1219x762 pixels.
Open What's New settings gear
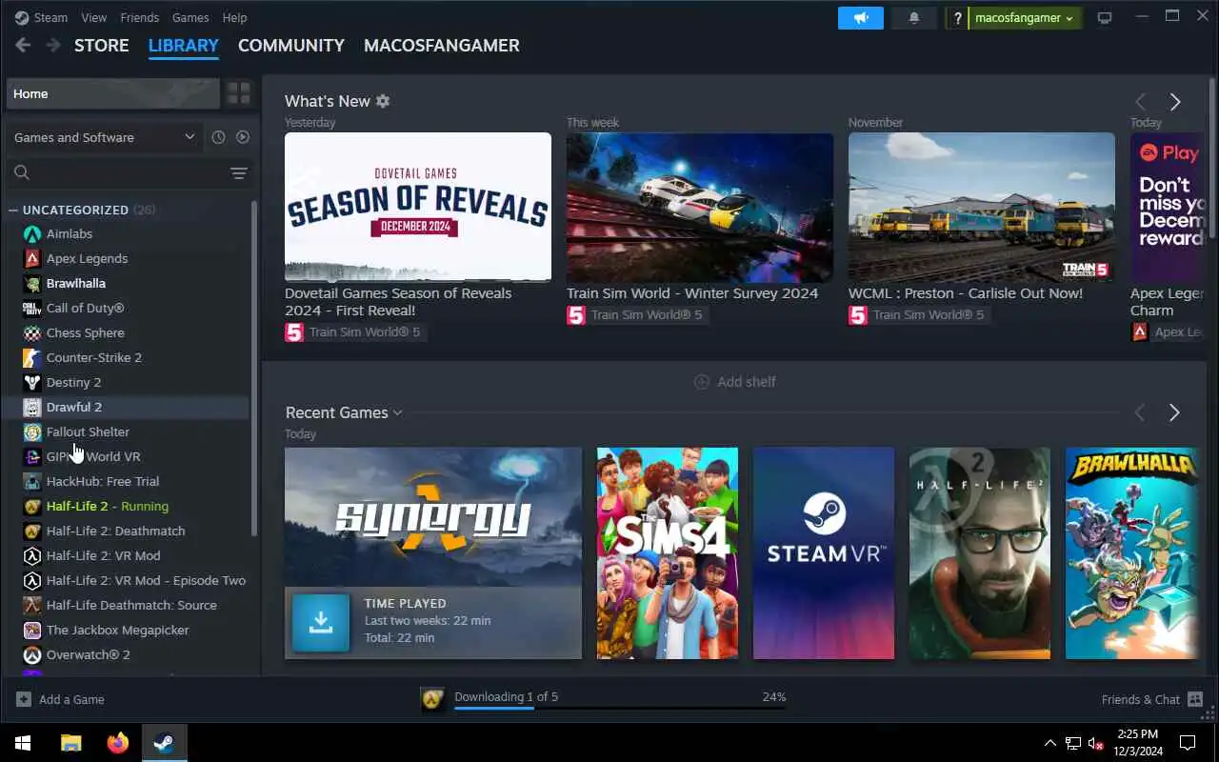[383, 101]
